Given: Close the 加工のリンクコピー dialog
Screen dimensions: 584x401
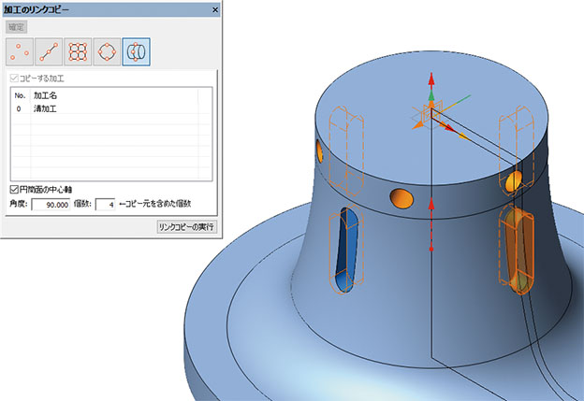Looking at the screenshot, I should click(214, 9).
